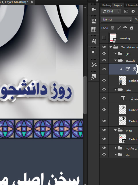Hide the selected Curves adjustment layer
This screenshot has height=185, width=138.
104,69
